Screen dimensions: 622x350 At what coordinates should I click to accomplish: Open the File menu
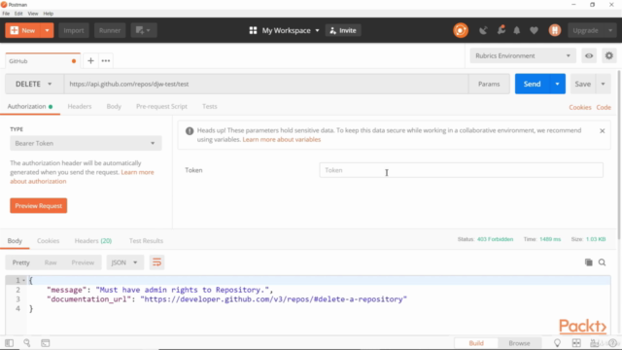(6, 14)
